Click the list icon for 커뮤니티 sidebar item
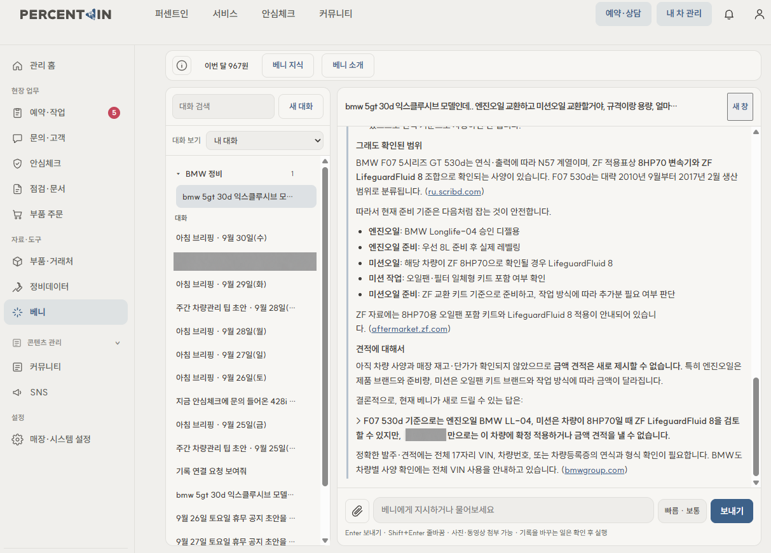The height and width of the screenshot is (553, 771). [18, 367]
